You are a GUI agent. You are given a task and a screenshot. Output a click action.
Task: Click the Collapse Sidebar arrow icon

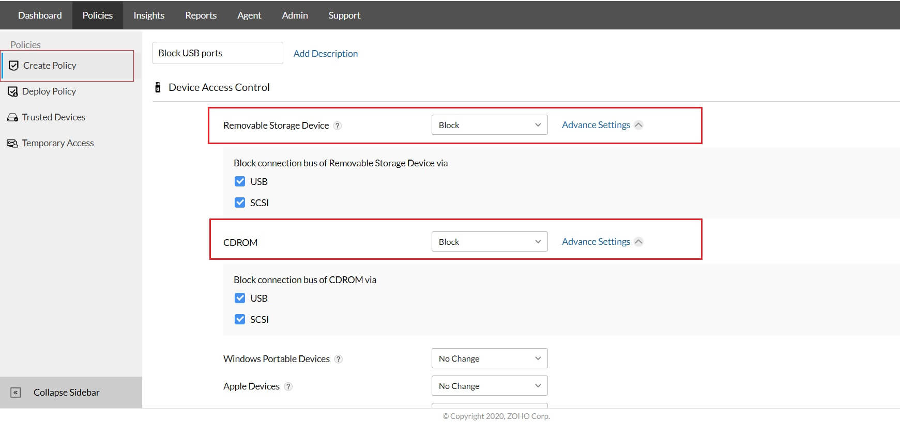tap(16, 393)
